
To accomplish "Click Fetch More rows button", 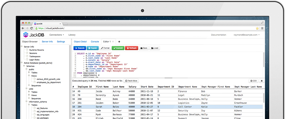I will [131, 81].
